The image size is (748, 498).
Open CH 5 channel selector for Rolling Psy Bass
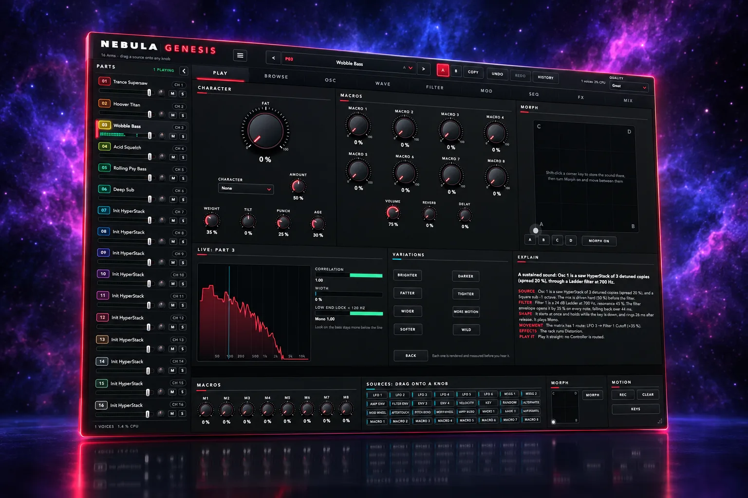click(179, 170)
